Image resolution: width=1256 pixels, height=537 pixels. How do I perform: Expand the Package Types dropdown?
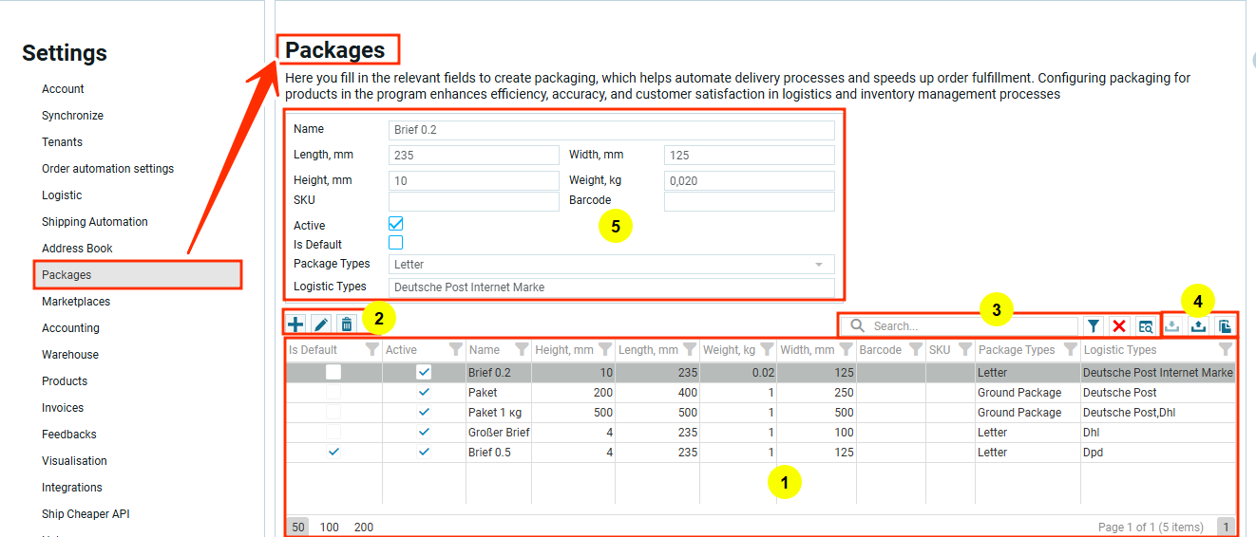click(818, 265)
